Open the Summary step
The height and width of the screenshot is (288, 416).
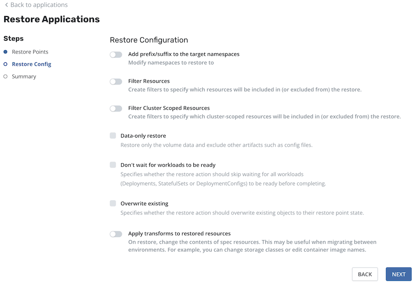pyautogui.click(x=24, y=76)
